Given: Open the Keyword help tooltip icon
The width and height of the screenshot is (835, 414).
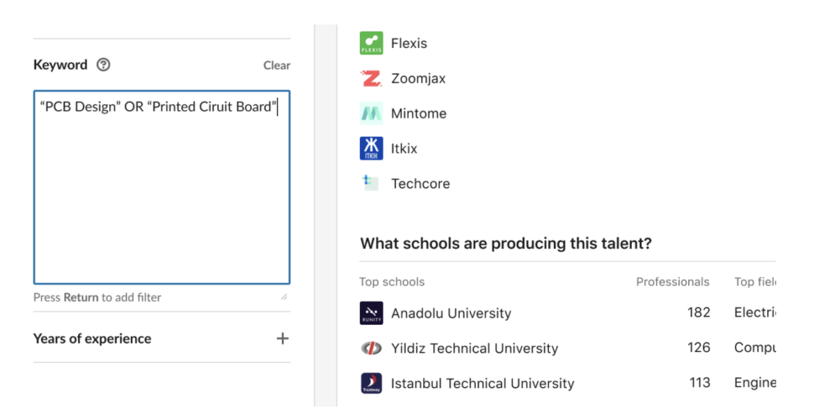Looking at the screenshot, I should click(103, 65).
